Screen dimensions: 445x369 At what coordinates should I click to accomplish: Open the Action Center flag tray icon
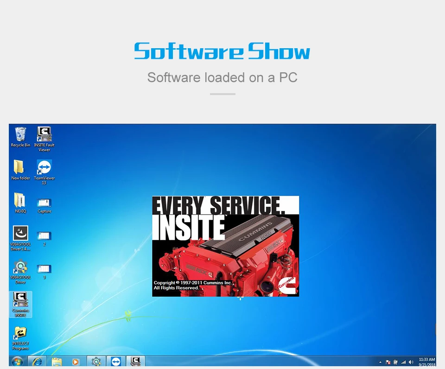coord(388,362)
